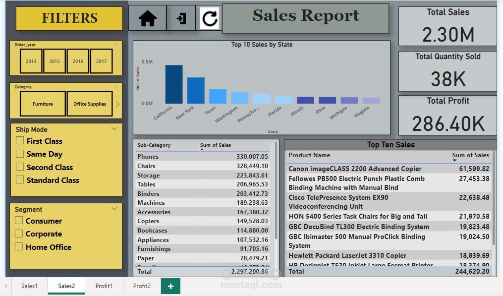The image size is (503, 296).
Task: Show next category with right arrow
Action: pos(117,104)
